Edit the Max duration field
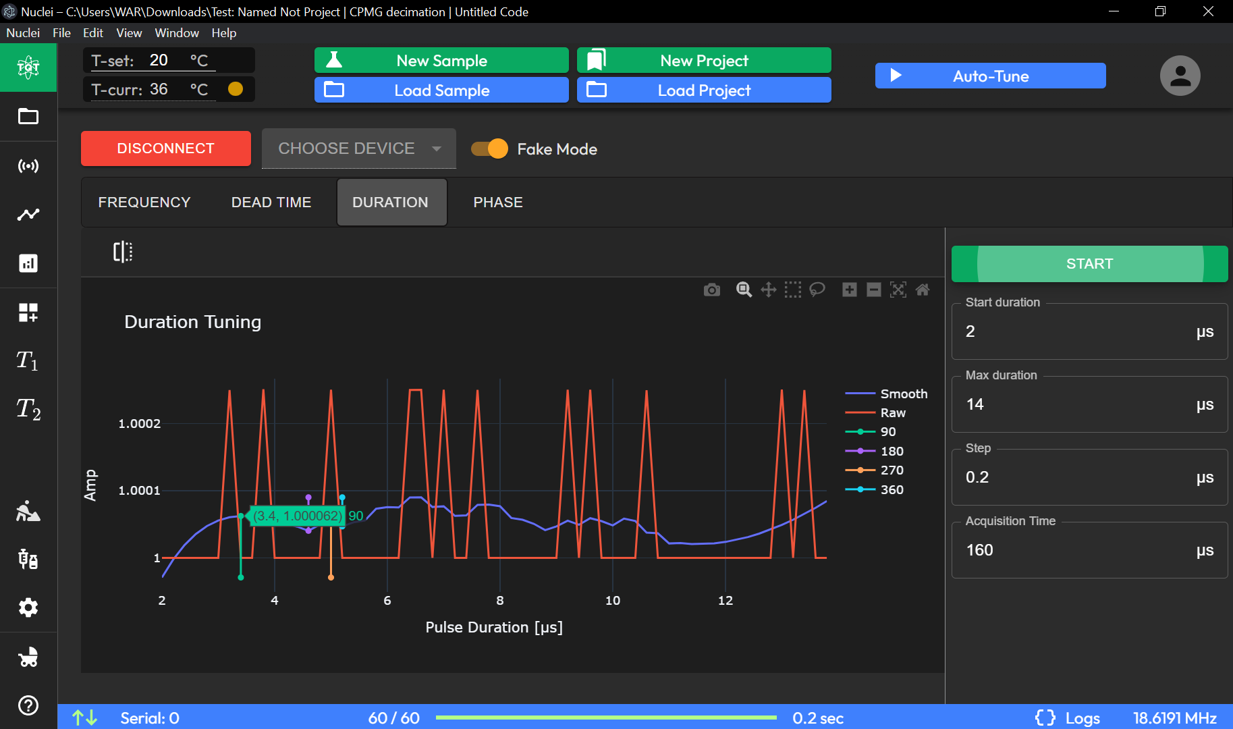Image resolution: width=1233 pixels, height=729 pixels. (x=1089, y=404)
